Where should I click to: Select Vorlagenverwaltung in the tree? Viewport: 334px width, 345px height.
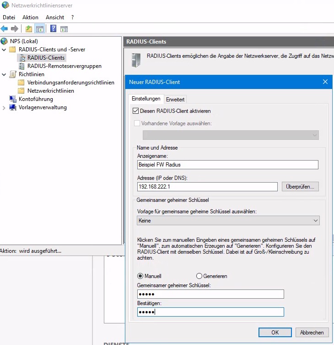tap(43, 107)
